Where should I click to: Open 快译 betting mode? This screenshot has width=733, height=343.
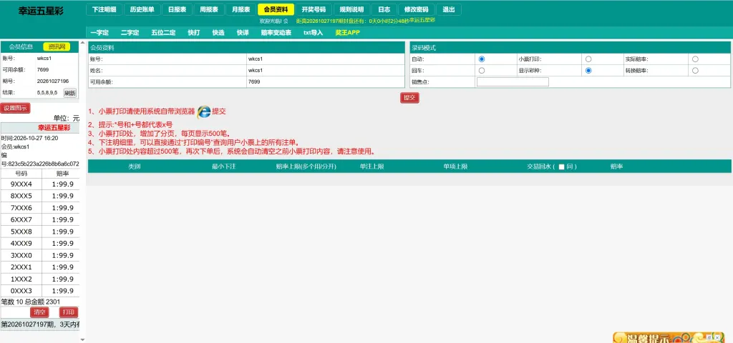(x=243, y=33)
